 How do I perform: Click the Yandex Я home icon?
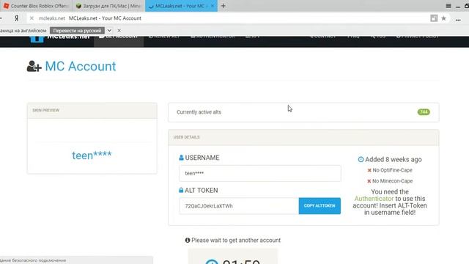(x=16, y=18)
